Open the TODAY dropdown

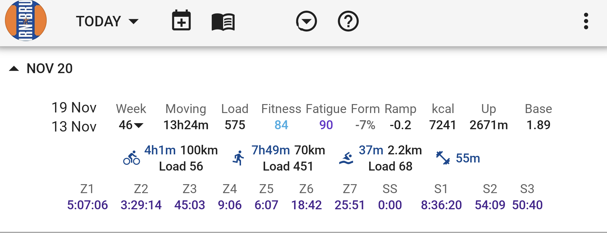107,21
